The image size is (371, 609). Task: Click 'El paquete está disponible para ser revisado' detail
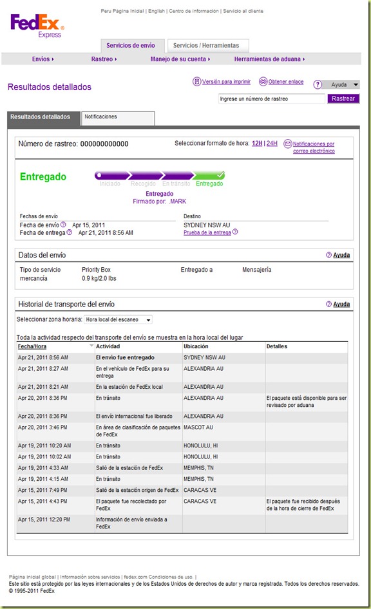point(307,402)
